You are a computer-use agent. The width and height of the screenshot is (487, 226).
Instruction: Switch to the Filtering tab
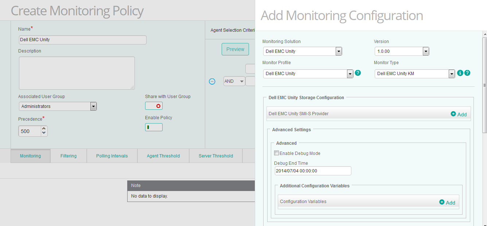click(x=68, y=156)
